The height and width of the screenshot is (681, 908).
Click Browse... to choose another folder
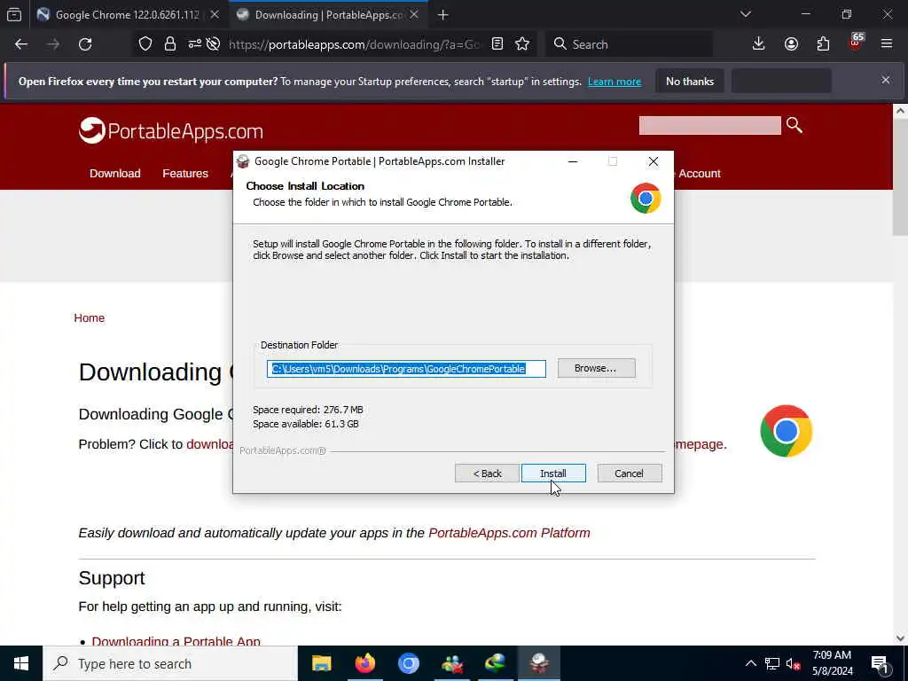coord(596,368)
